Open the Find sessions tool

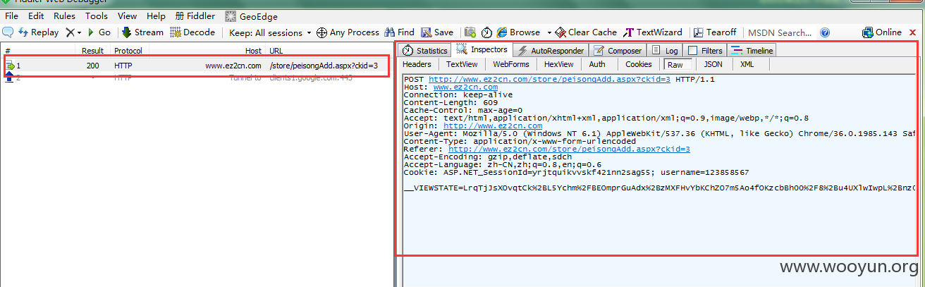pyautogui.click(x=400, y=32)
